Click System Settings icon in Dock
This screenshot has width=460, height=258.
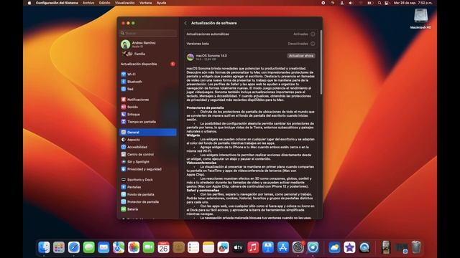coord(298,247)
